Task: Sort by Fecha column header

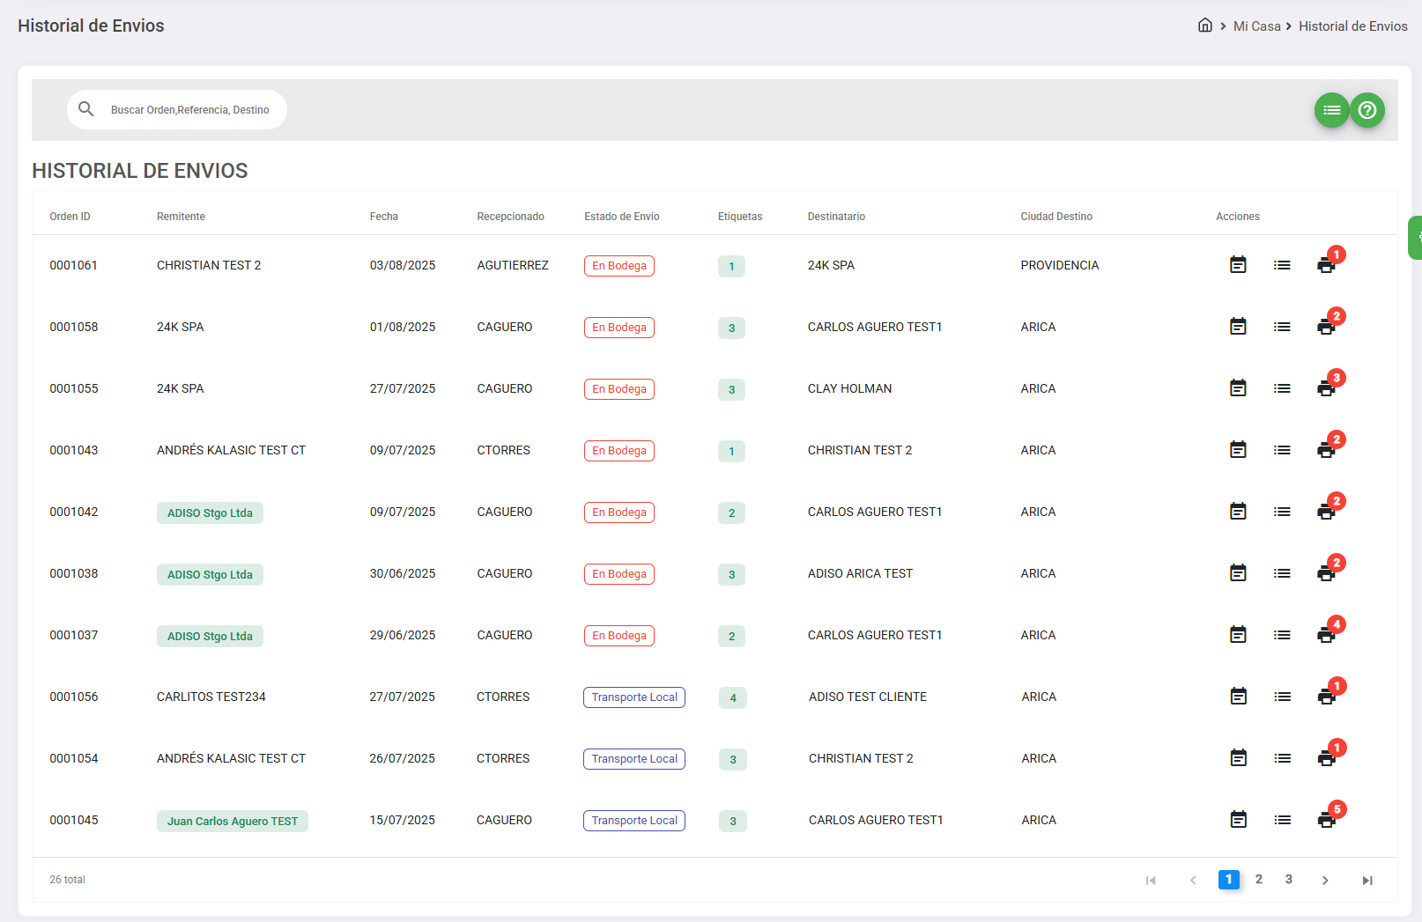Action: [x=384, y=217]
